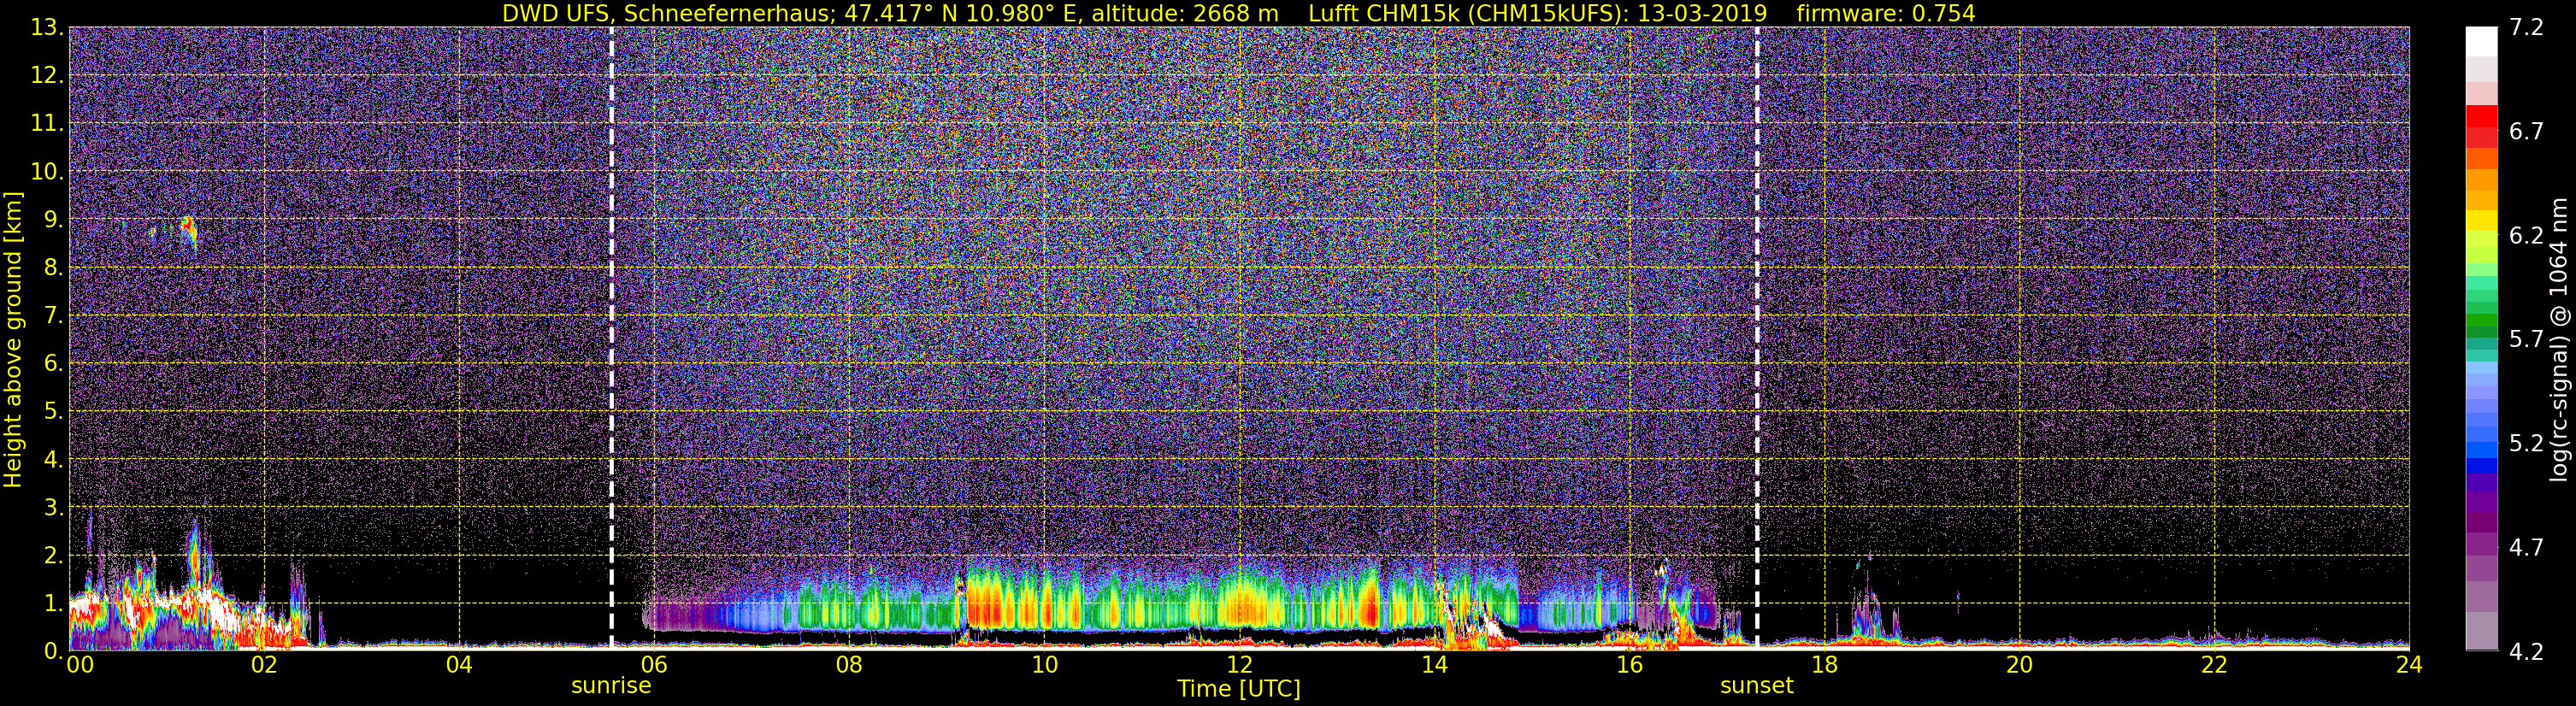Click the '08' time axis tick label

tap(849, 665)
